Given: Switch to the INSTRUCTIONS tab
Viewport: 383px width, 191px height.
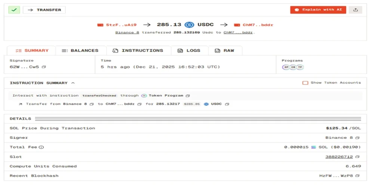Looking at the screenshot, I should pyautogui.click(x=138, y=51).
